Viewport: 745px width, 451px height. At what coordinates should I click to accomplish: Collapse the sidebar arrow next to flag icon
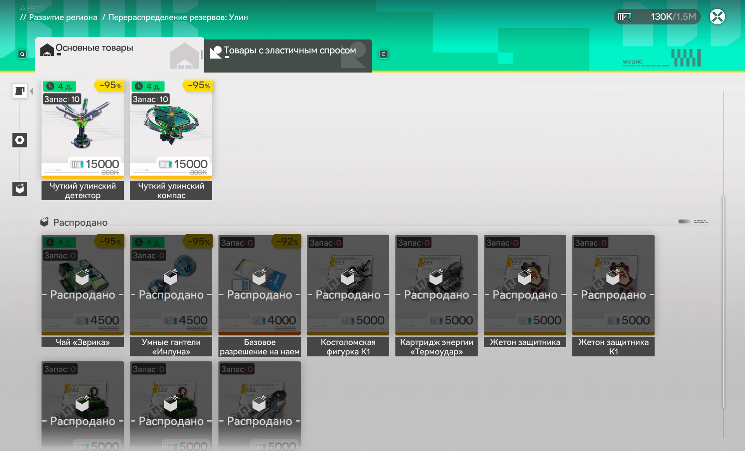pyautogui.click(x=32, y=92)
